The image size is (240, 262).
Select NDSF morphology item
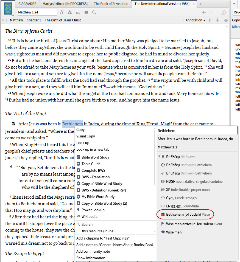coord(197,181)
